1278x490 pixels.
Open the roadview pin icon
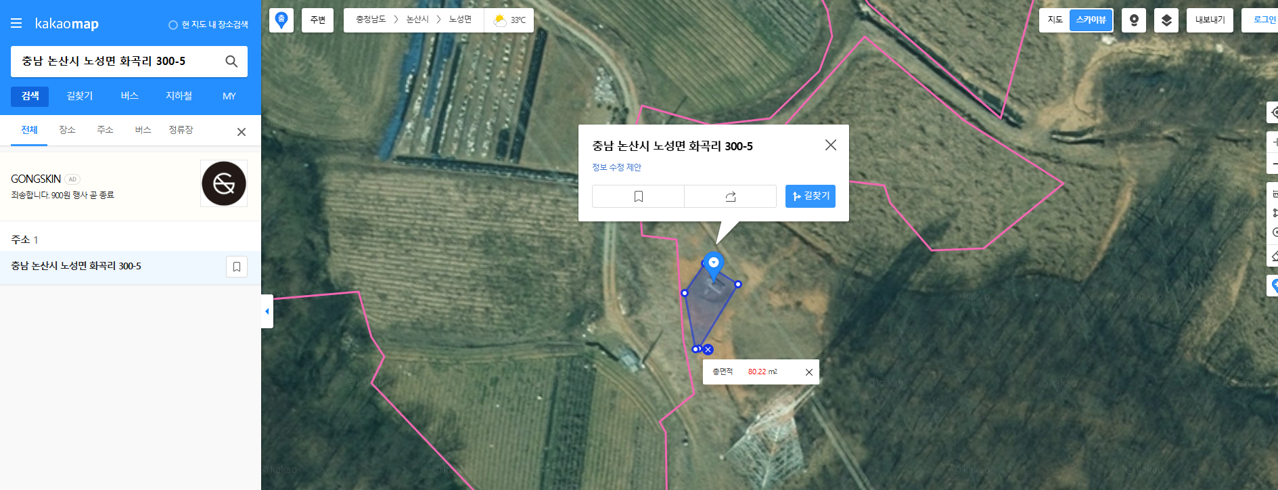1134,20
